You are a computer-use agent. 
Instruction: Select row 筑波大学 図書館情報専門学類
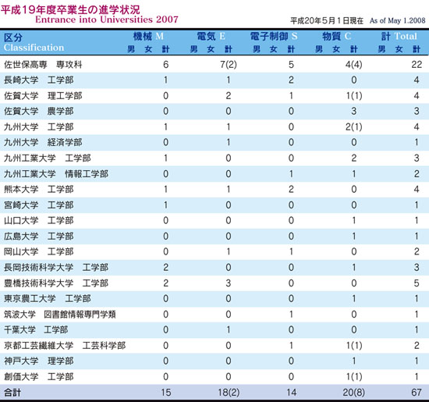[214, 315]
